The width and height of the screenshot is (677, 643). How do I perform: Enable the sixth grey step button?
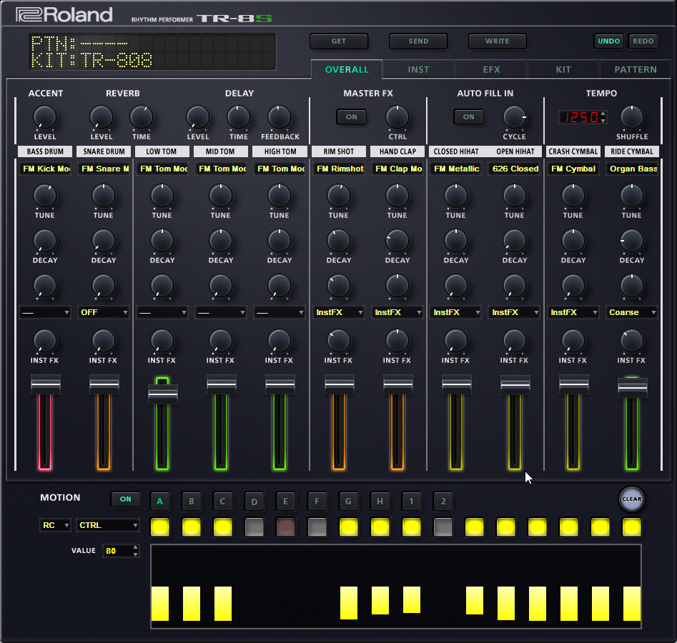point(317,527)
